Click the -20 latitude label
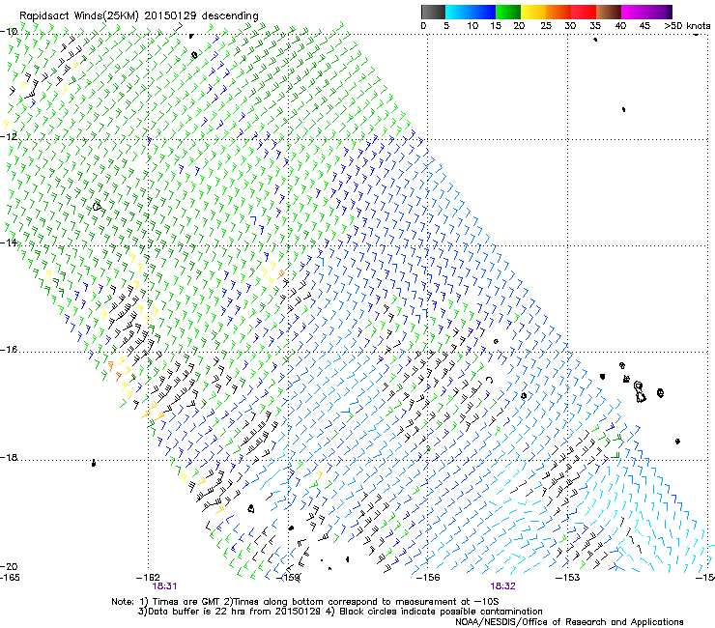Viewport: 715px width, 628px height. [9, 566]
